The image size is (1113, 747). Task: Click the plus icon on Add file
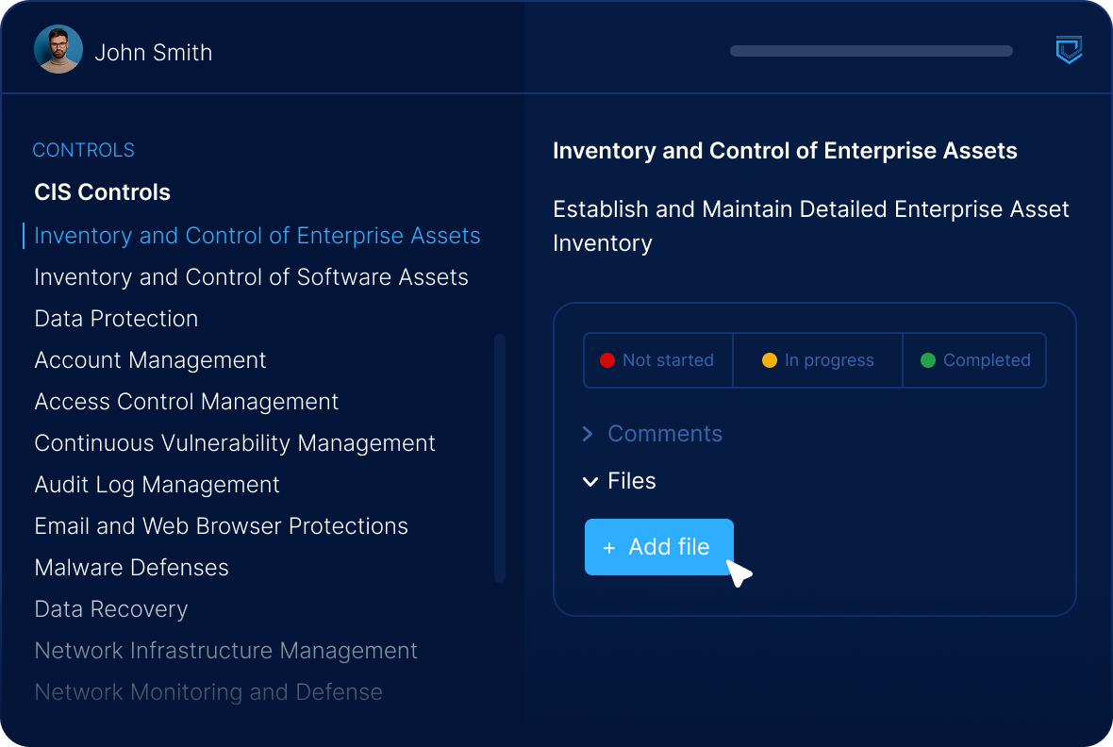point(609,548)
